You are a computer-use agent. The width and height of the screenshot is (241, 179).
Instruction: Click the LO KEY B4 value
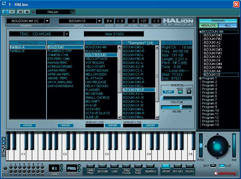[x=109, y=21]
